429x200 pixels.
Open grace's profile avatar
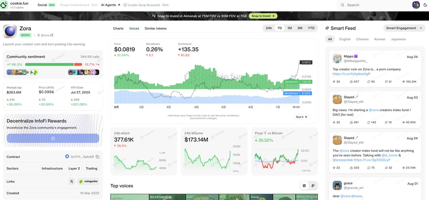coord(337,185)
